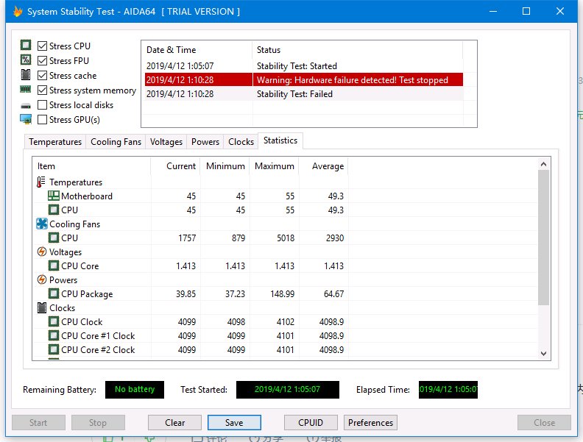Open the Powers tab
The image size is (583, 442).
(x=205, y=142)
